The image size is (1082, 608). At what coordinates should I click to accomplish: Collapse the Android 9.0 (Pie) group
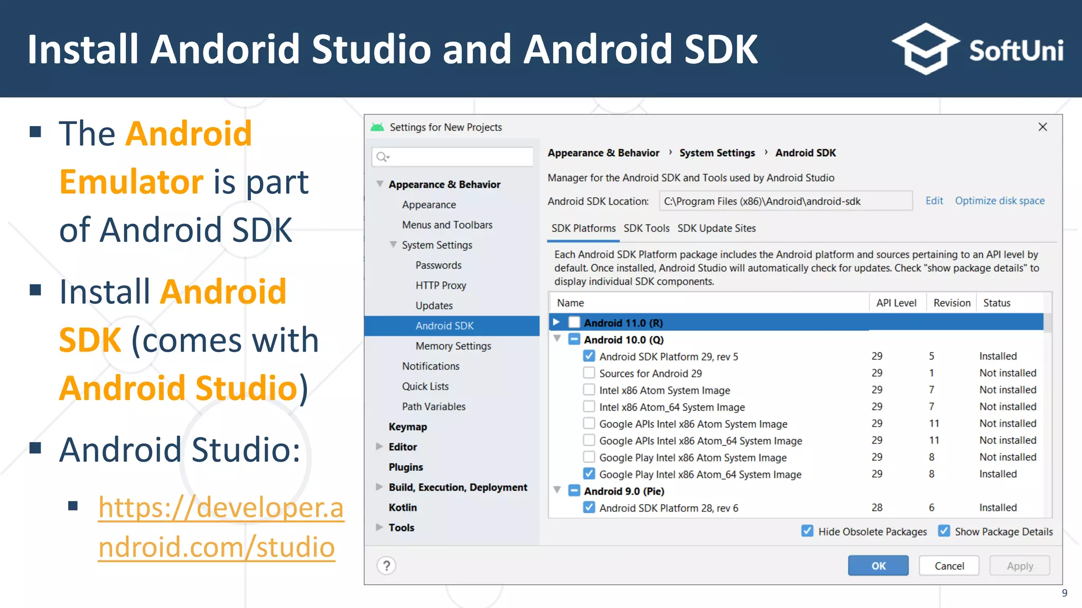pos(557,490)
